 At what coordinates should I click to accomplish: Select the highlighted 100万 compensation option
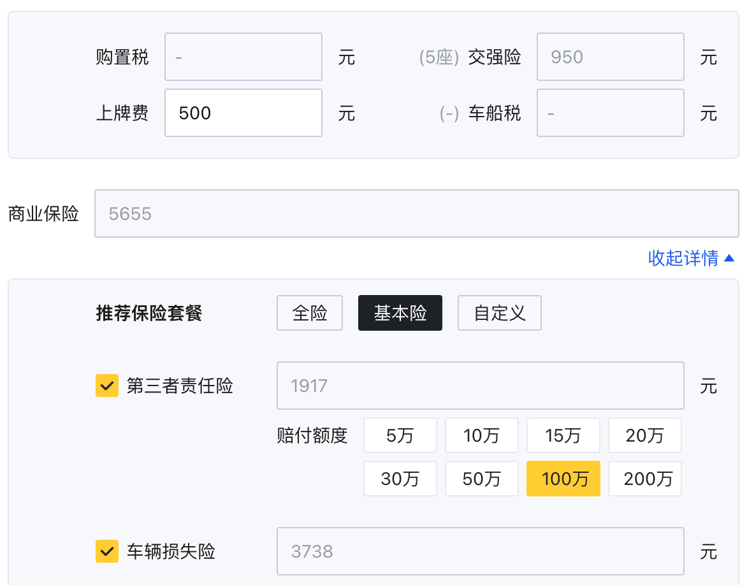tap(563, 479)
